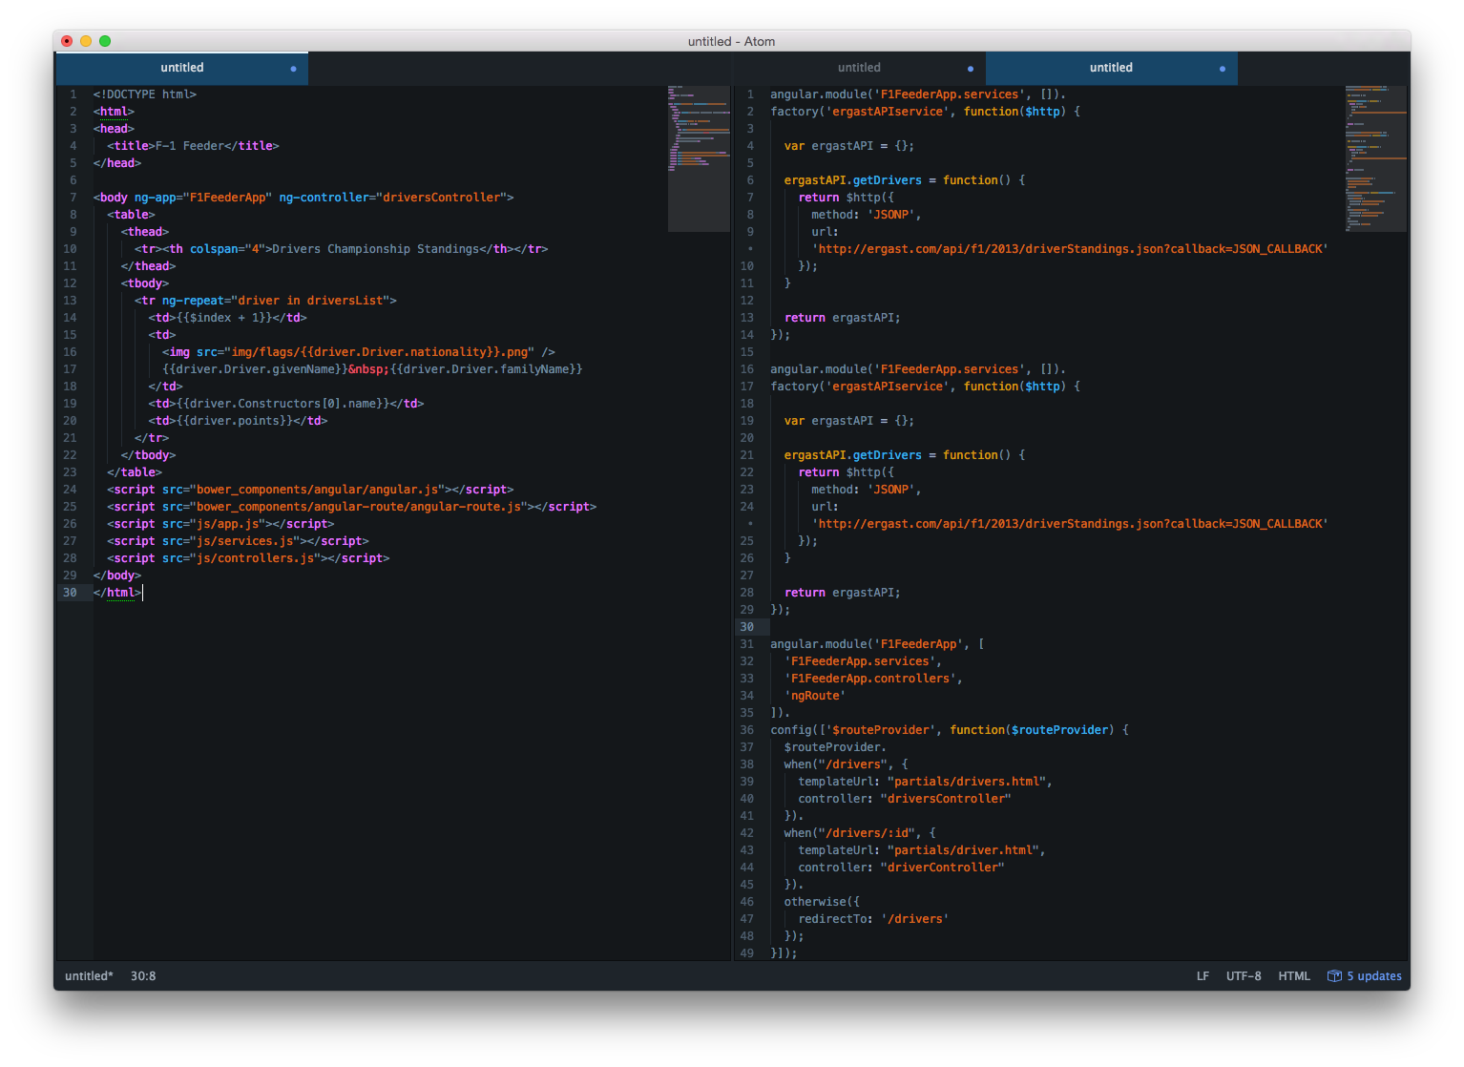Click the 'ngRoute' string
1464x1067 pixels.
click(815, 696)
